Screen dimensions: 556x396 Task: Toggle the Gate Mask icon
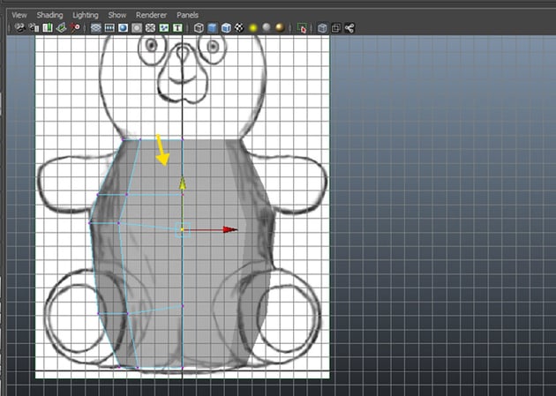click(137, 27)
